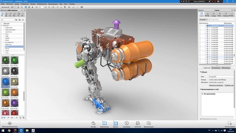
Task: Pause real-time rendering in the toolbar
Action: (x=18, y=7)
